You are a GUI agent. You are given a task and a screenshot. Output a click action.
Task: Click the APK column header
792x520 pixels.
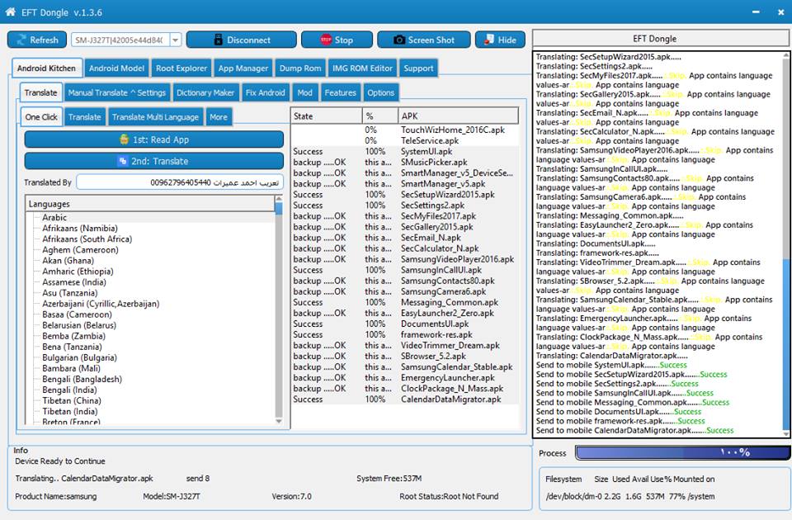[458, 116]
